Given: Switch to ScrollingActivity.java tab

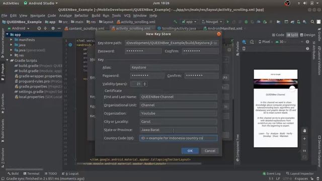Looking at the screenshot, I should 177,29.
